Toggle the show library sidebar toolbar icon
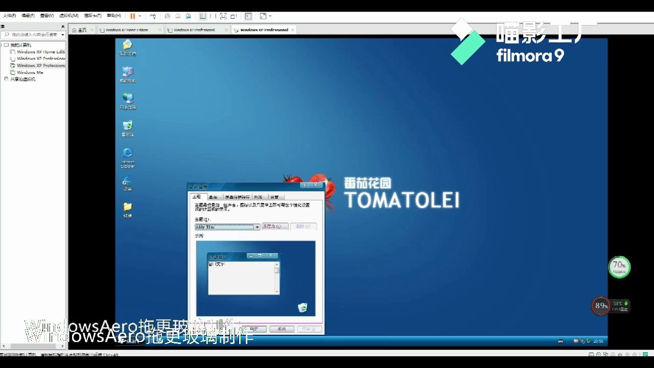 203,16
